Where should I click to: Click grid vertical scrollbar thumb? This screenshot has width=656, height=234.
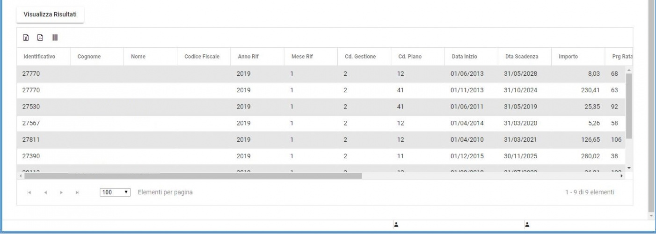point(629,106)
